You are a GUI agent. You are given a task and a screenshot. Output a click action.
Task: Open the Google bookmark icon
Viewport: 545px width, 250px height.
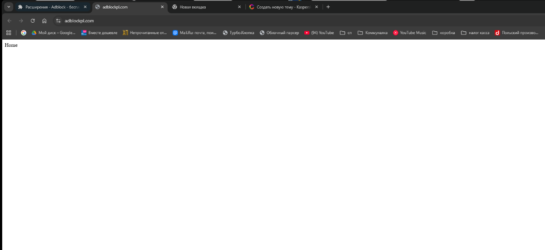point(24,33)
